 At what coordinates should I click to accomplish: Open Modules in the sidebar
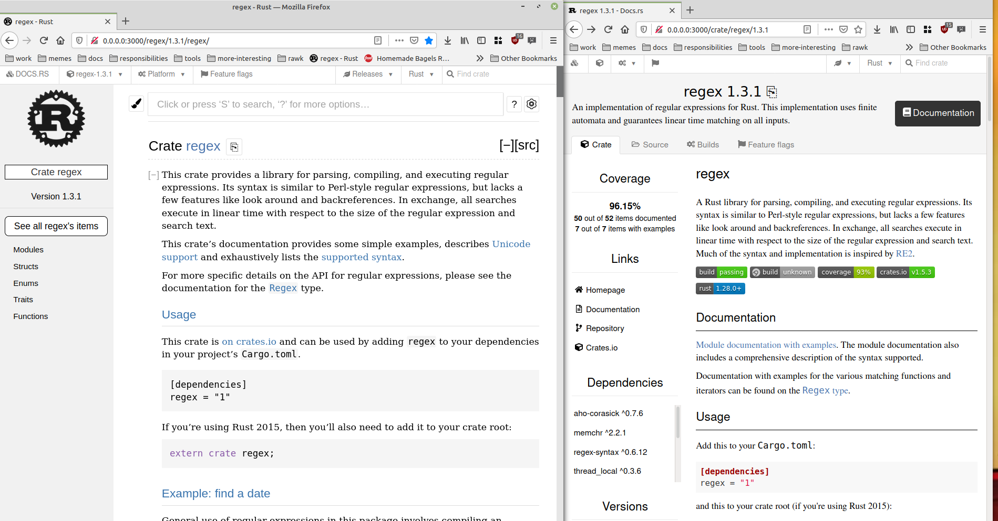tap(28, 250)
